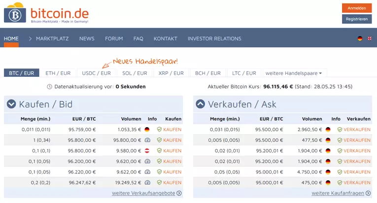
Task: Click the info gauge icon in the 19.249,52 € row
Action: [147, 182]
